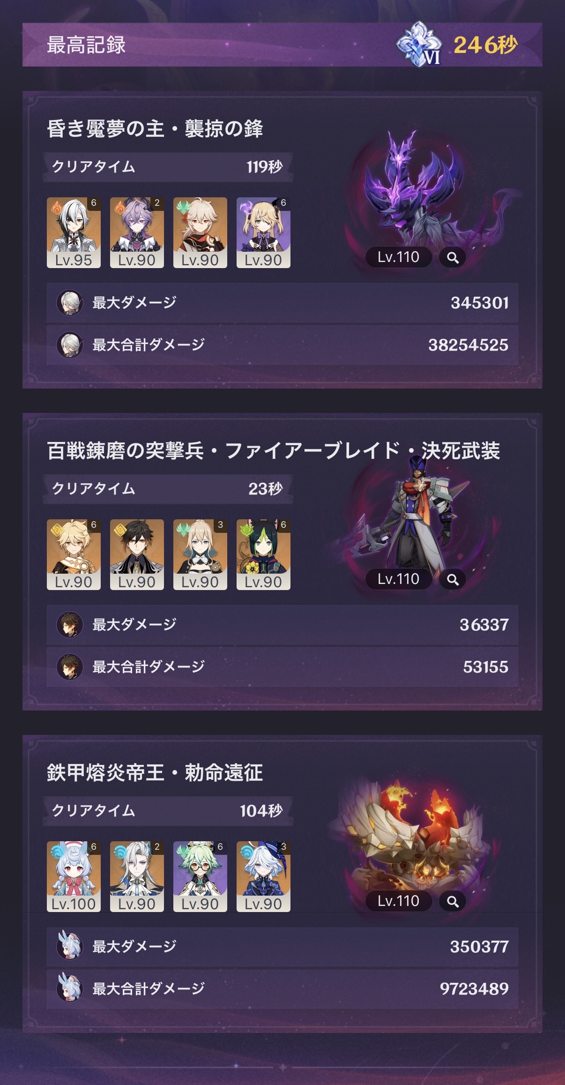Tap the avatar icon beside 9723489 total damage
Viewport: 565px width, 1085px height.
tap(70, 988)
